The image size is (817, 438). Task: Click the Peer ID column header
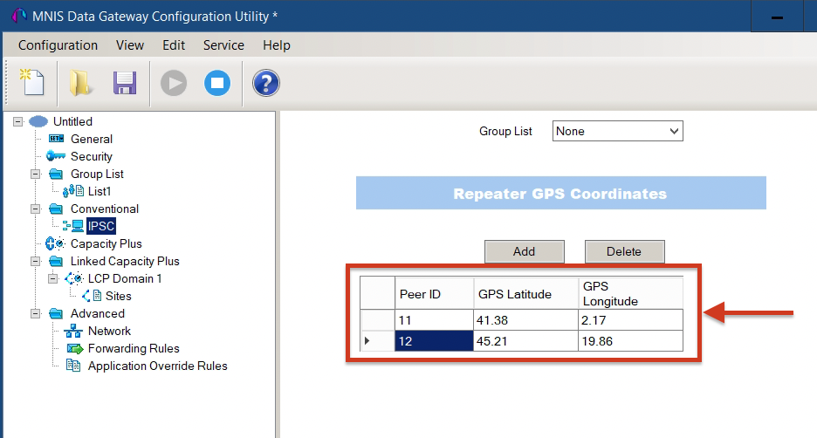coord(434,294)
